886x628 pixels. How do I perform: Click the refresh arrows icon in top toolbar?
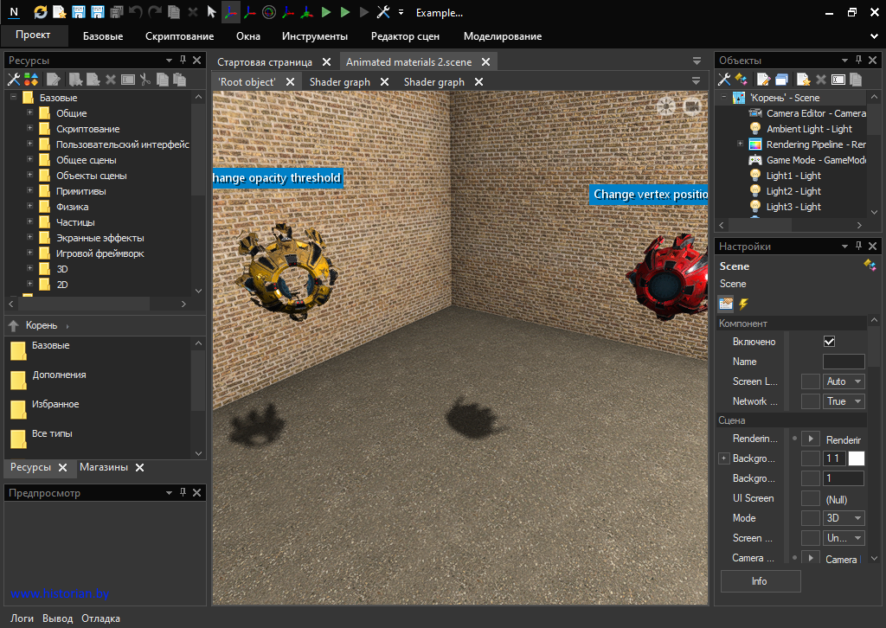click(41, 12)
